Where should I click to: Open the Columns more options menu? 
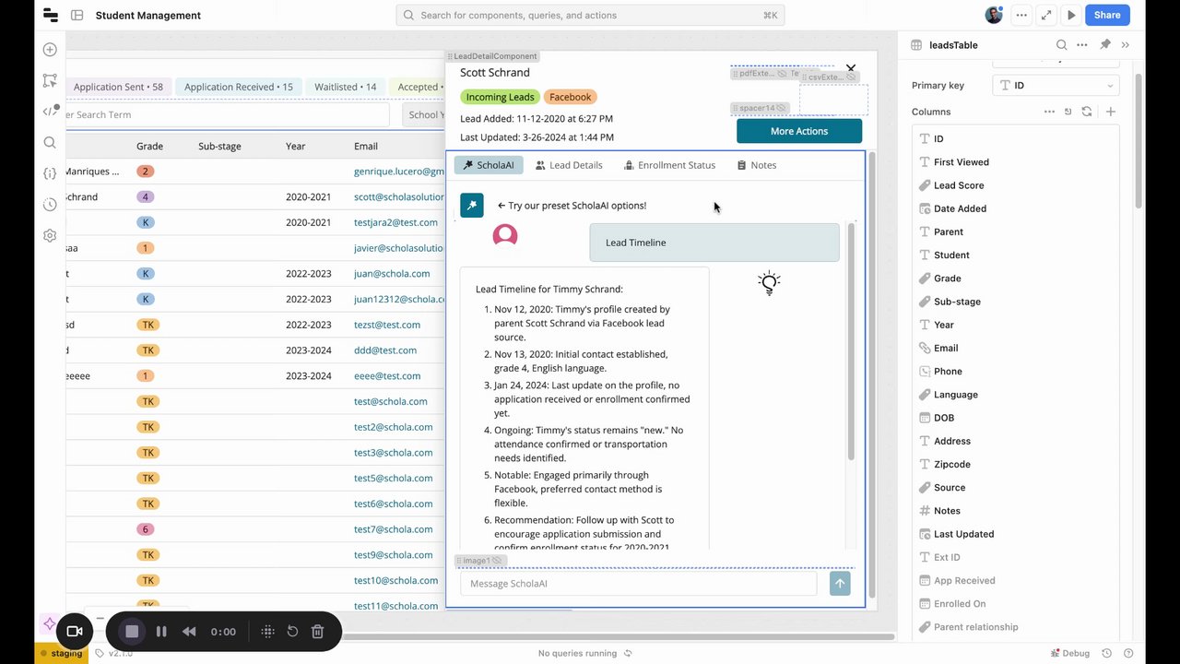tap(1049, 112)
